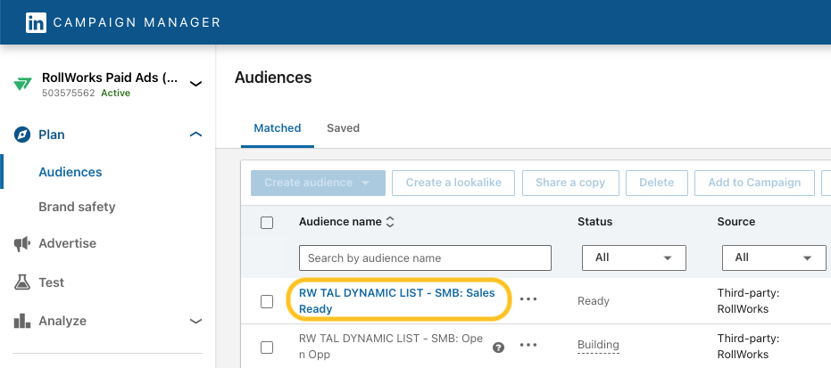
Task: Check the select-all audiences checkbox
Action: [267, 223]
